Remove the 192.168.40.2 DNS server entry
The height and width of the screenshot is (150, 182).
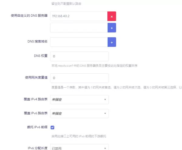(x=112, y=16)
